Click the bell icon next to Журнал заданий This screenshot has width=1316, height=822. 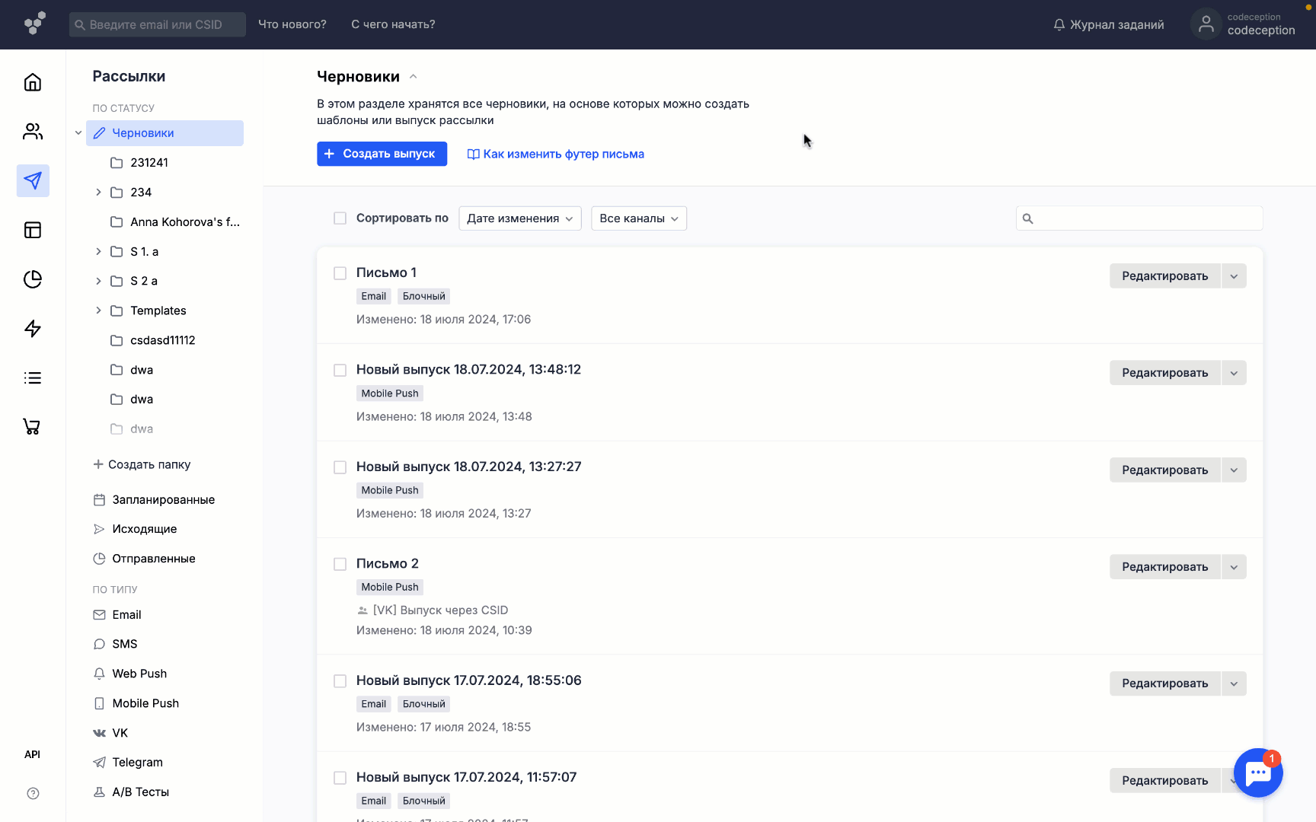[1059, 24]
